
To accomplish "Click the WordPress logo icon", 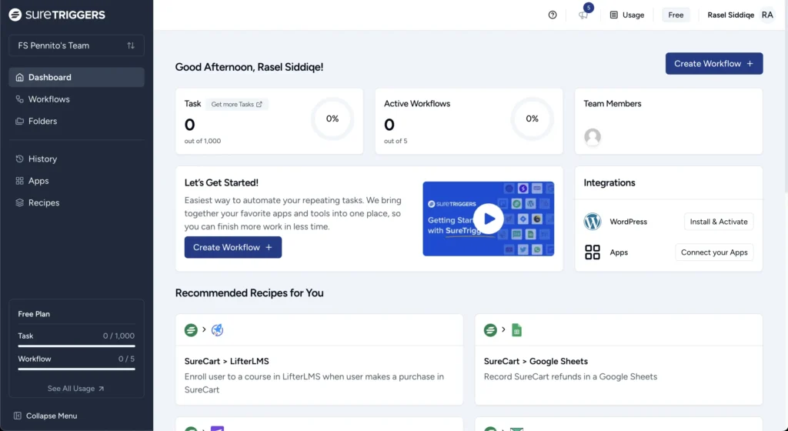I will [x=593, y=222].
